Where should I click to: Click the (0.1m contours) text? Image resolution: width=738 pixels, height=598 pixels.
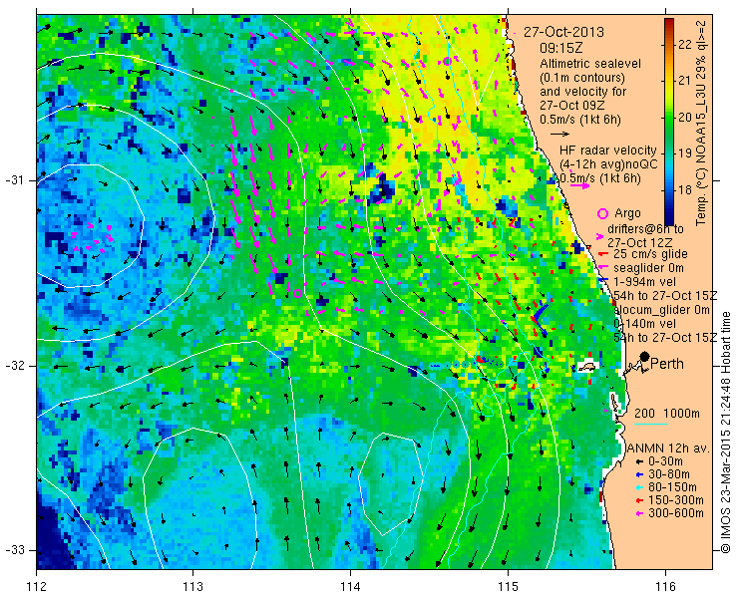pos(582,77)
